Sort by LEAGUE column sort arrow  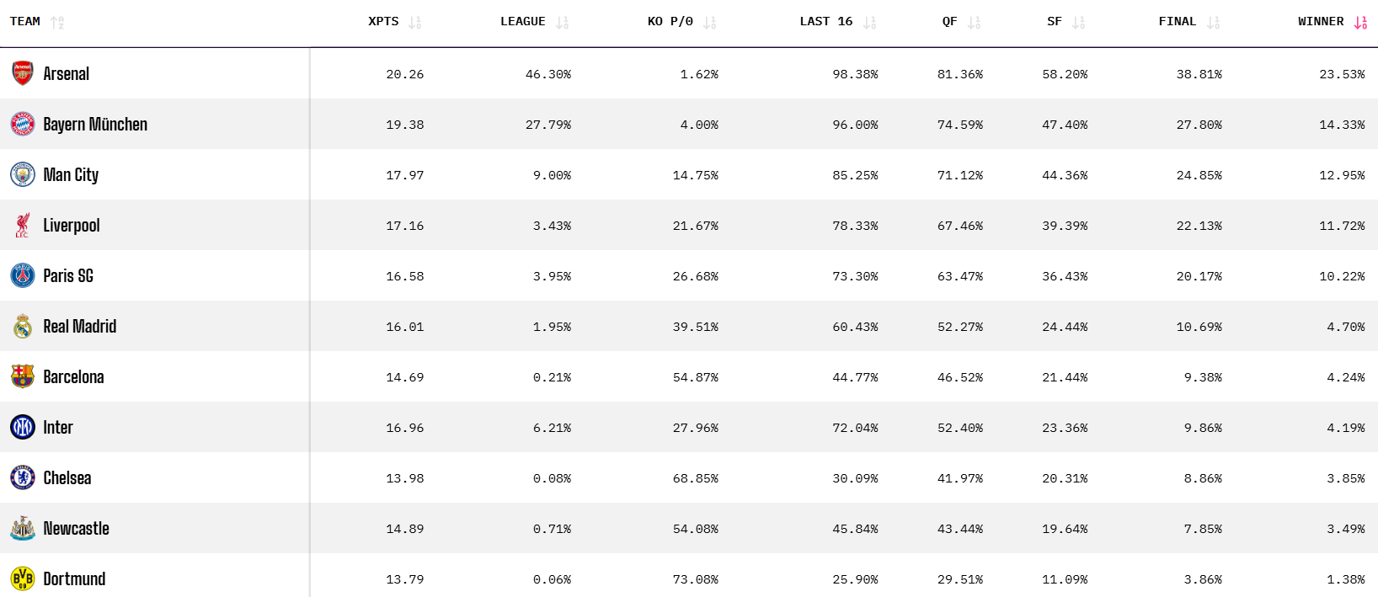562,23
